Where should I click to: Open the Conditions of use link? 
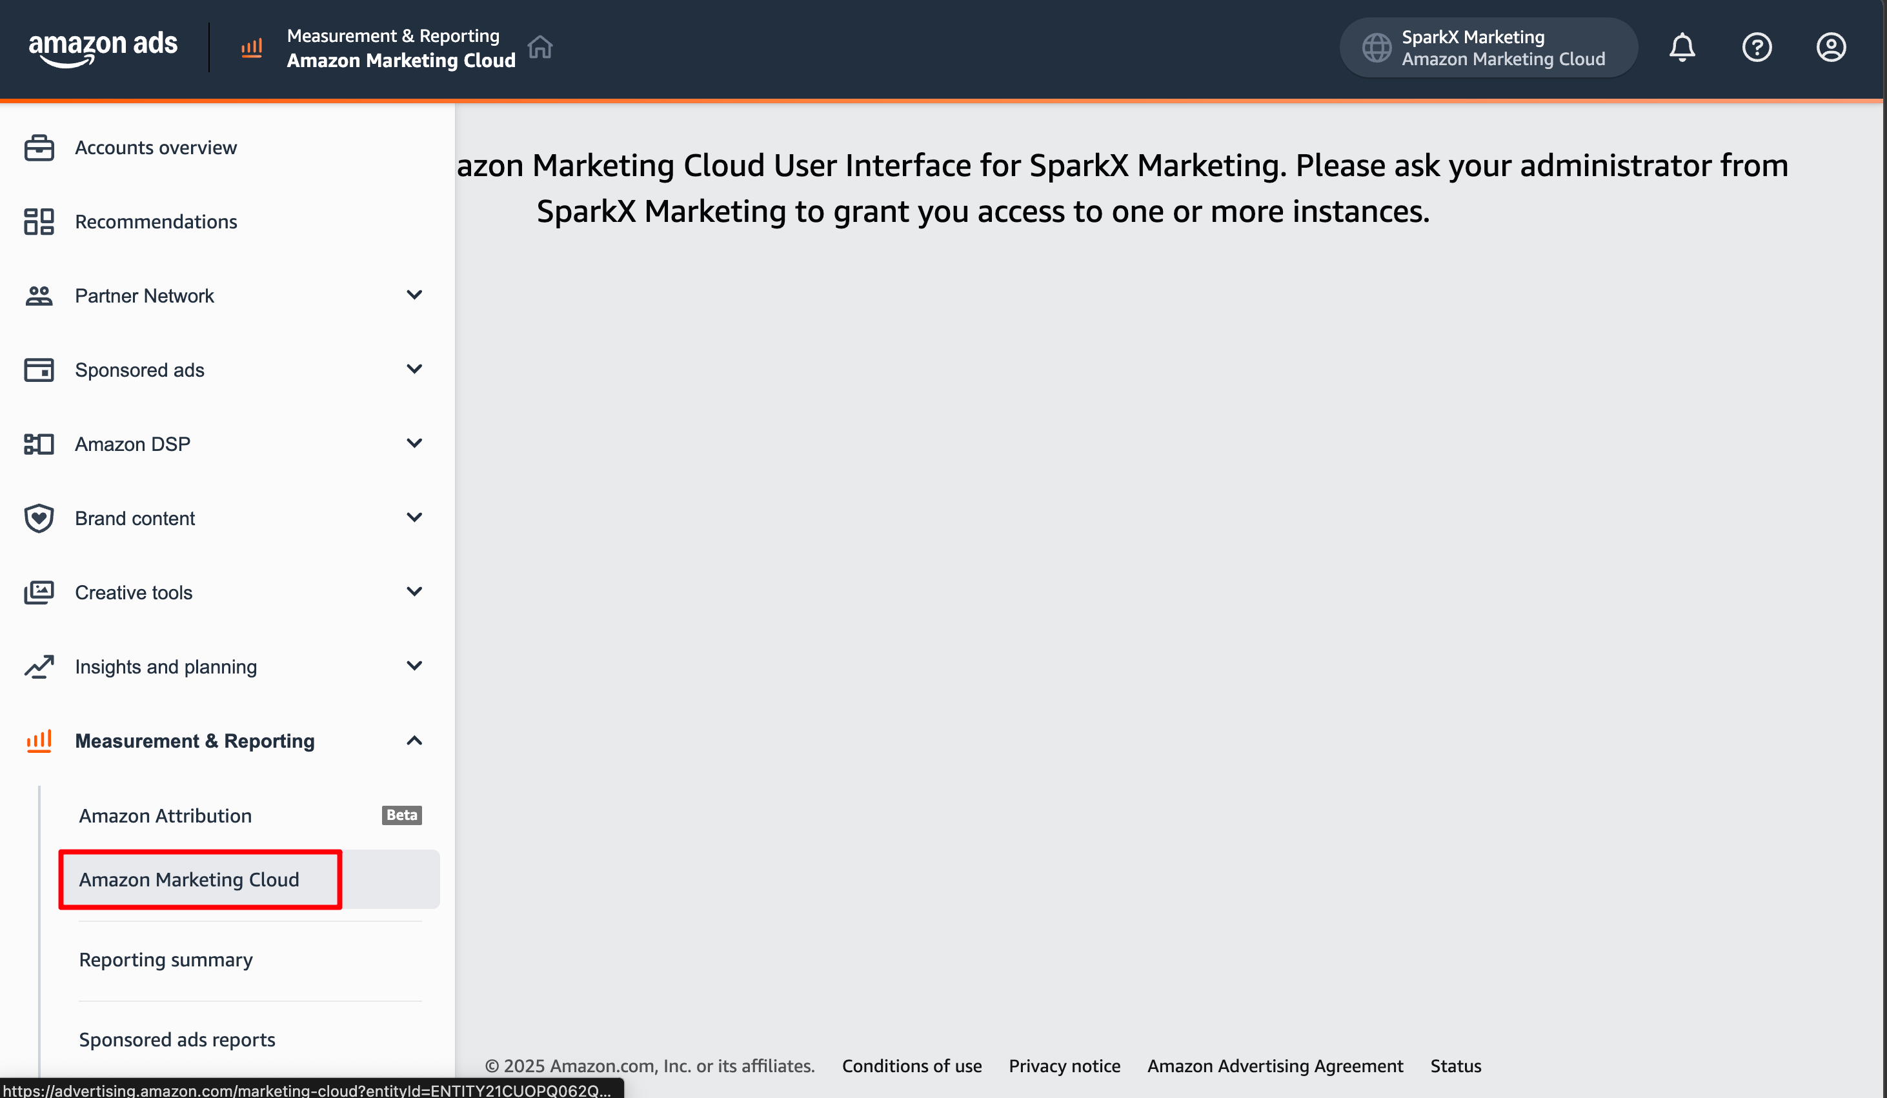[911, 1065]
